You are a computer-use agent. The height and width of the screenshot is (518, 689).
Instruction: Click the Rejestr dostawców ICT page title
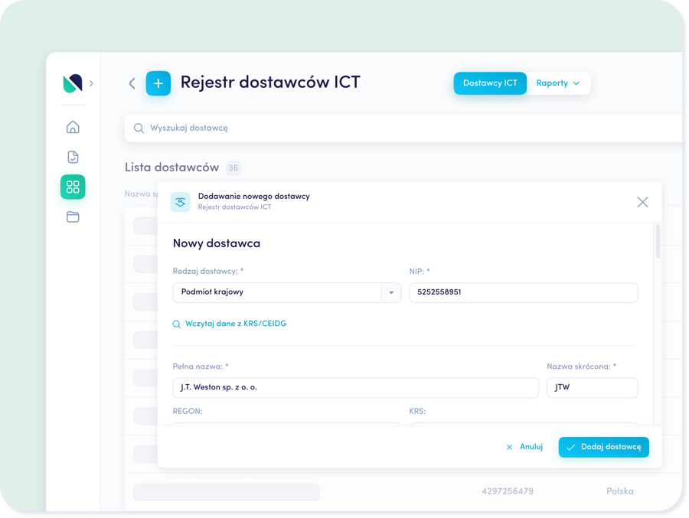[x=270, y=83]
